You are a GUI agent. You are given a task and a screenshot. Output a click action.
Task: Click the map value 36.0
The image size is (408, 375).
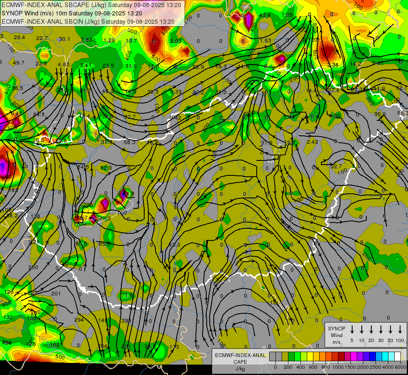coord(380,114)
